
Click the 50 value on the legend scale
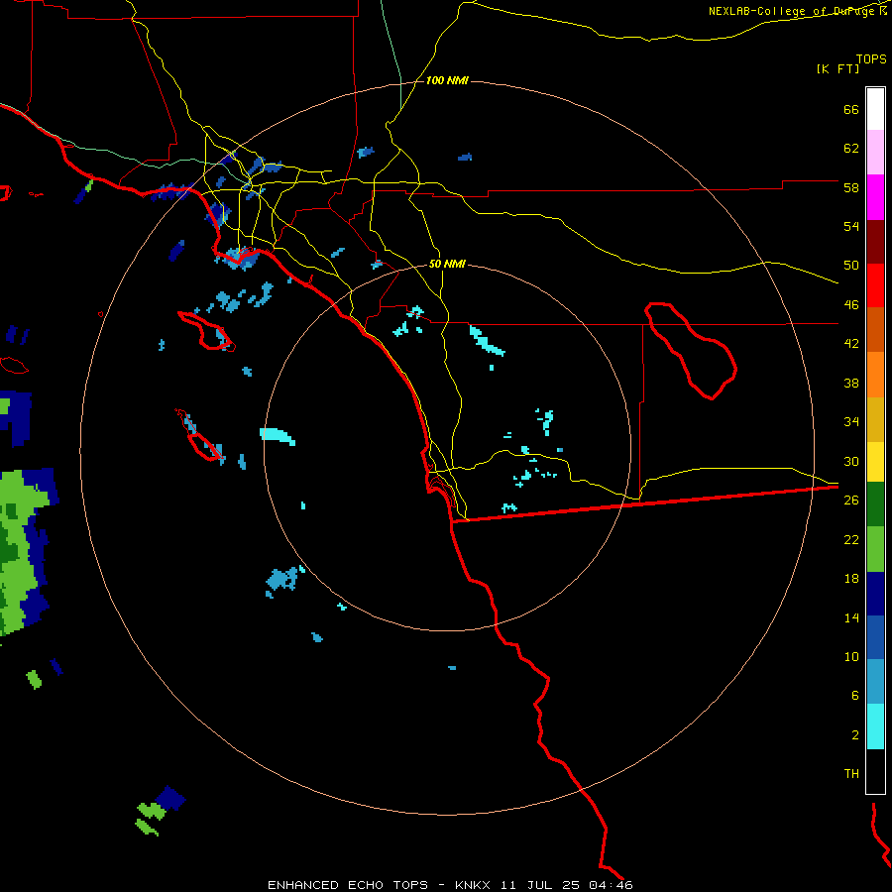pyautogui.click(x=851, y=266)
